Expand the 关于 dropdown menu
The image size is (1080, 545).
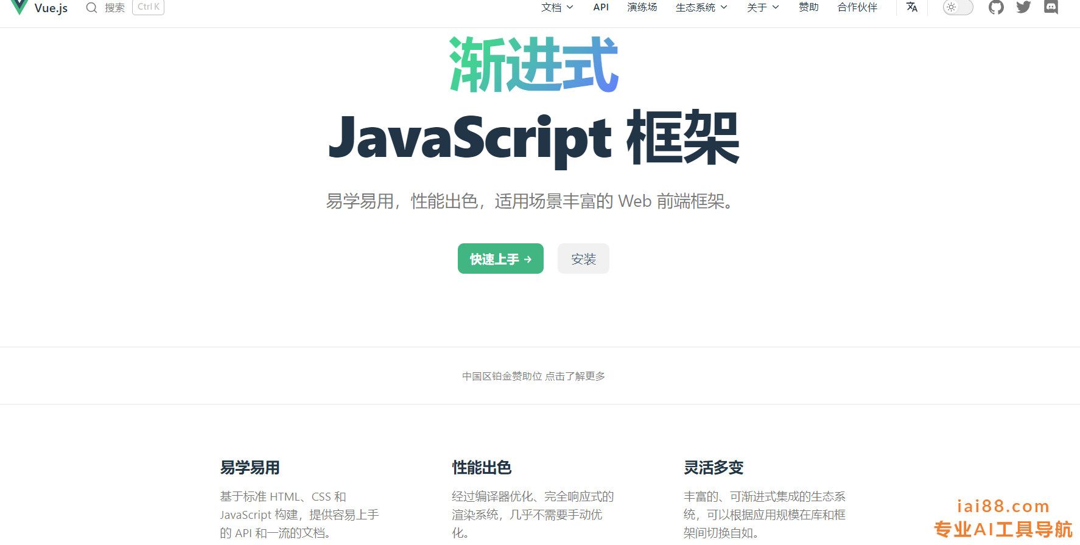[763, 7]
